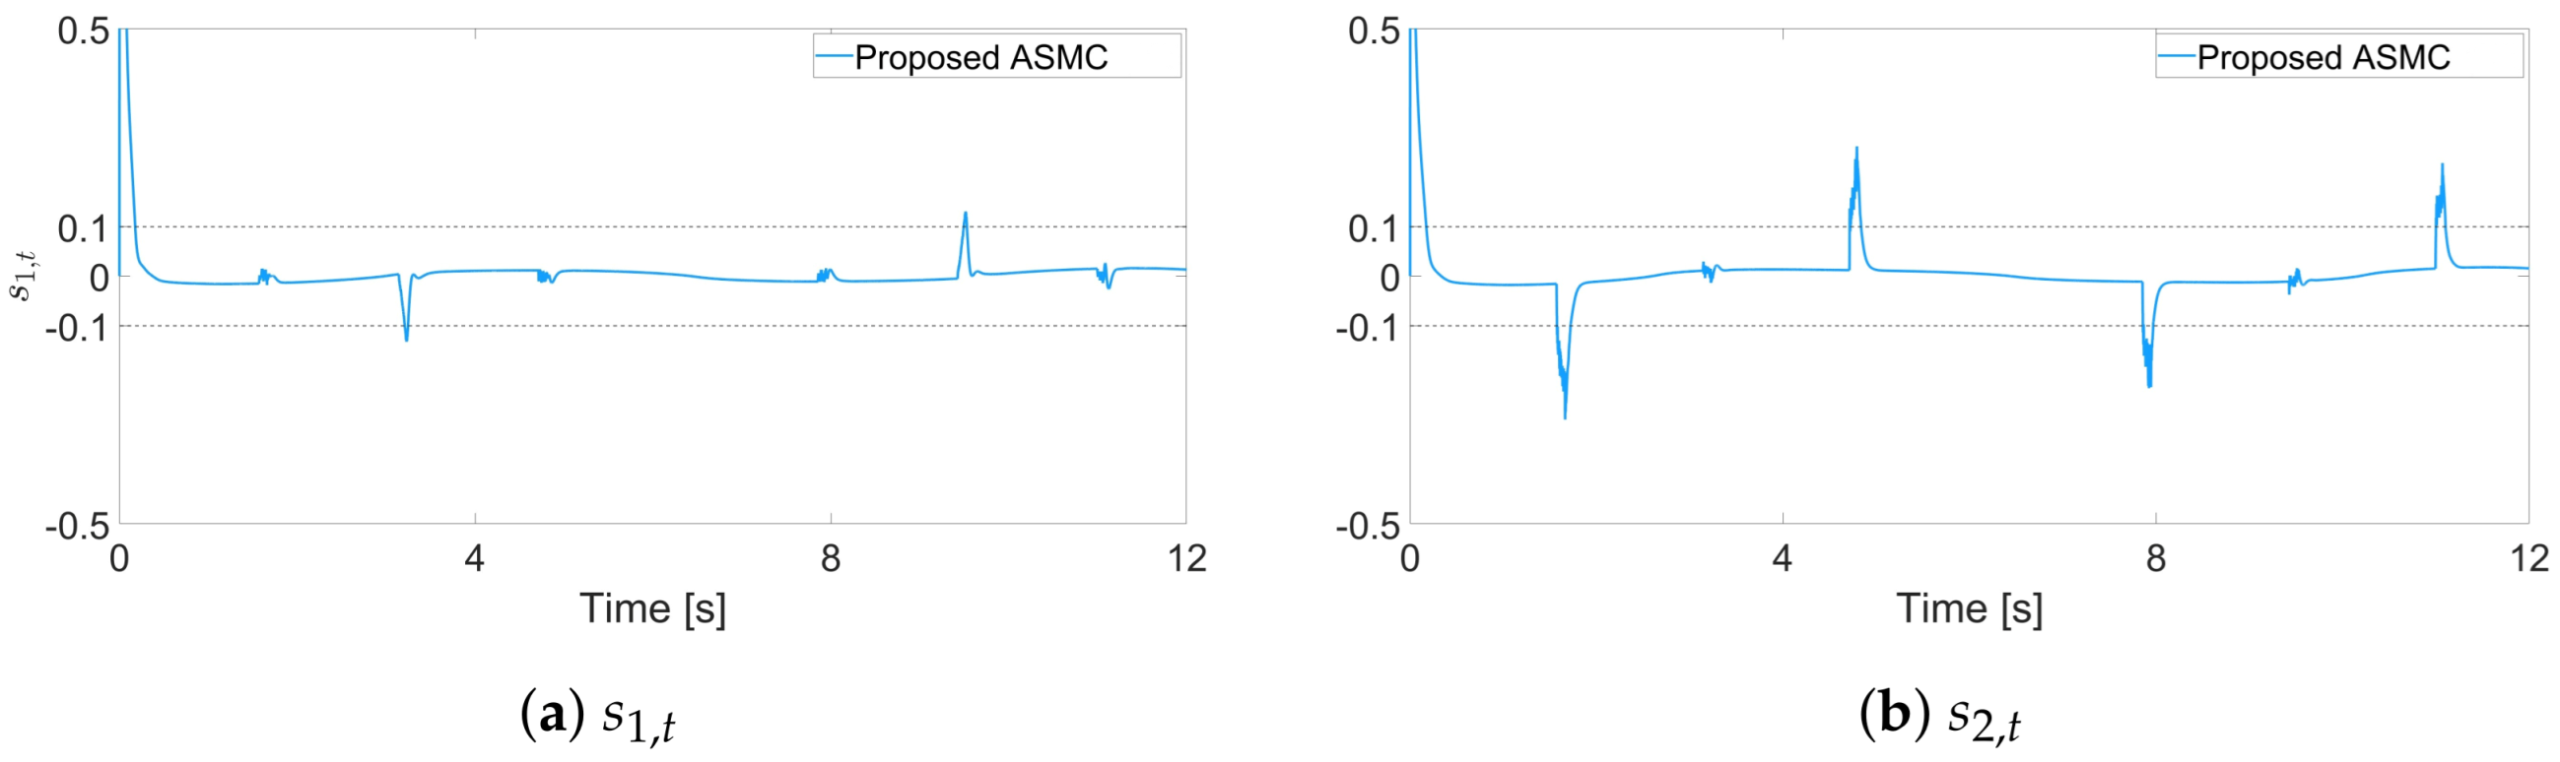Select the left plot's y-axis label s1,t
The image size is (2560, 762).
[24, 276]
